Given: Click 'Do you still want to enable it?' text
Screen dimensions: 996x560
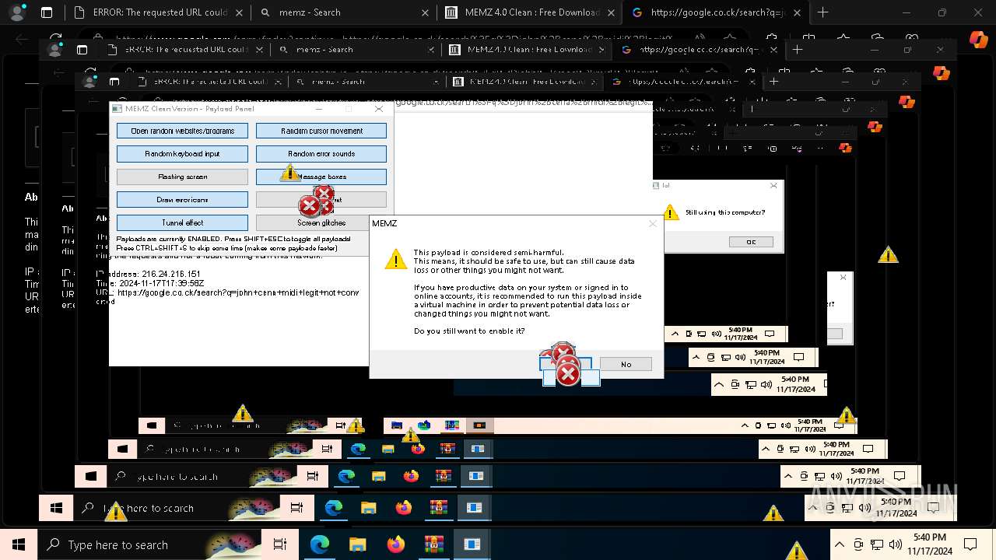Looking at the screenshot, I should pos(469,331).
